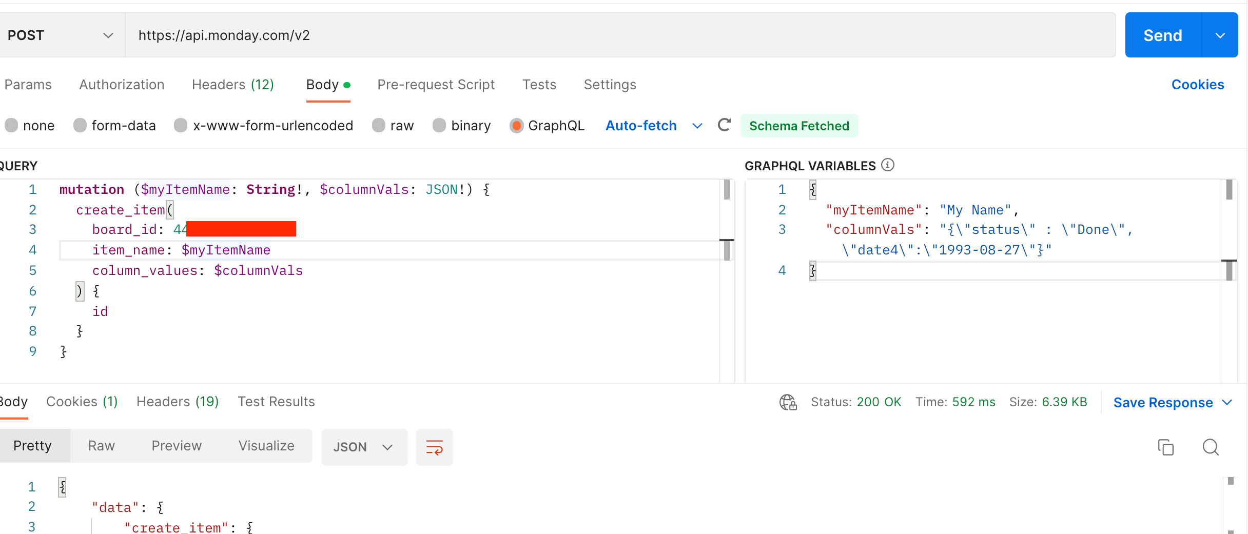The width and height of the screenshot is (1248, 534).
Task: Click the Status: 200 OK text
Action: [856, 402]
